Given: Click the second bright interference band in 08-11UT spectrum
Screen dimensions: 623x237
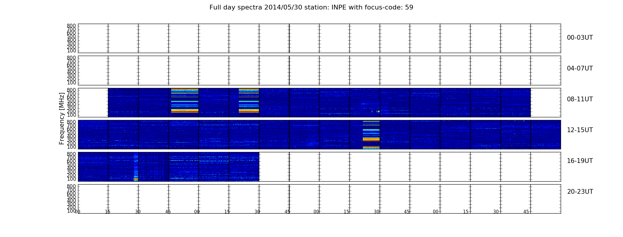Looking at the screenshot, I should point(249,100).
